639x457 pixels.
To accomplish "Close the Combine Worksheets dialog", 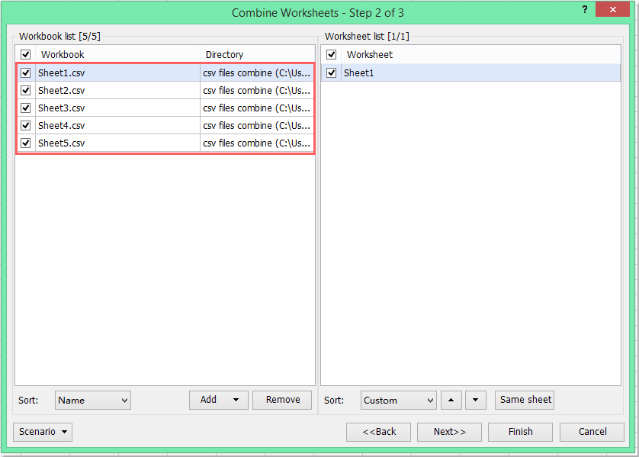I will [612, 9].
